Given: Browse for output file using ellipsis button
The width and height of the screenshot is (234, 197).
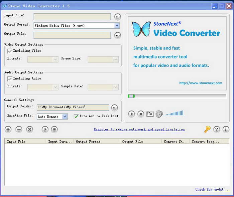Looking at the screenshot, I should 118,35.
